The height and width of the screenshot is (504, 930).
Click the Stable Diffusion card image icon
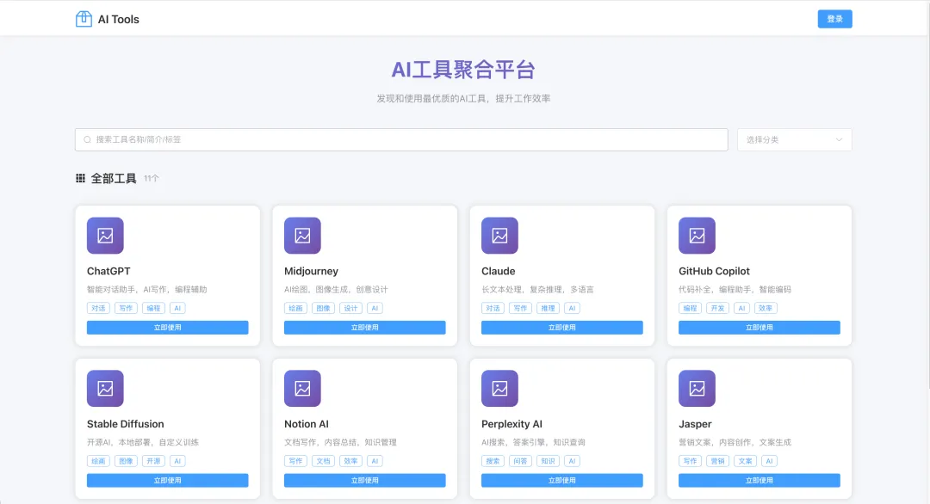coord(105,388)
